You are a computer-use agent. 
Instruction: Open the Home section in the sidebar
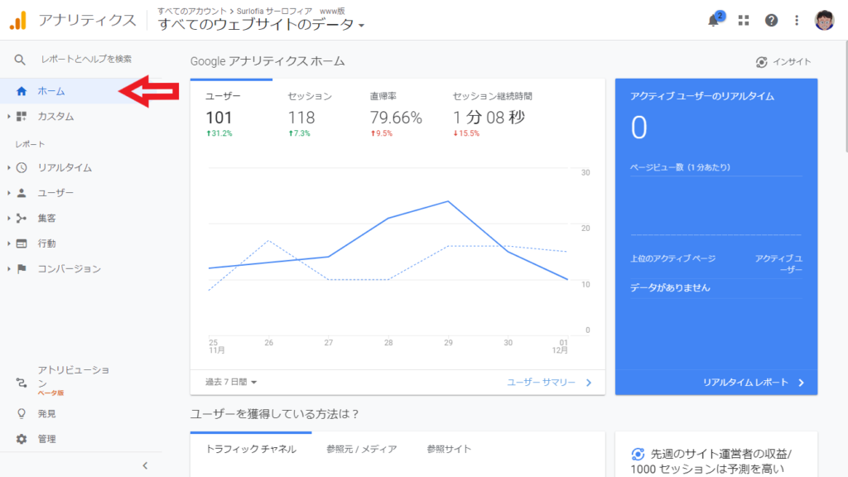click(51, 92)
